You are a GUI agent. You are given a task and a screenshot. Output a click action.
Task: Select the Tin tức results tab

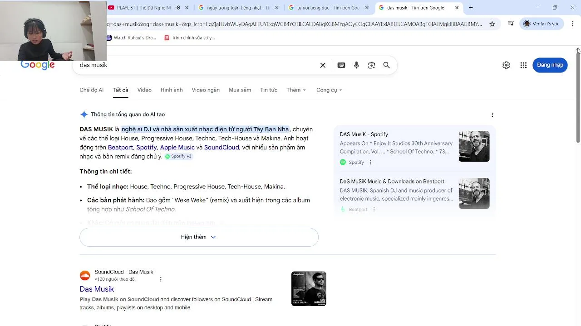click(269, 90)
